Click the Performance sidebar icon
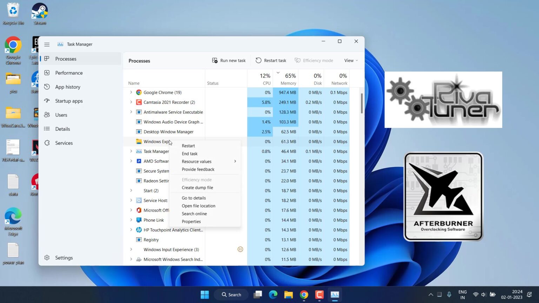 coord(47,73)
